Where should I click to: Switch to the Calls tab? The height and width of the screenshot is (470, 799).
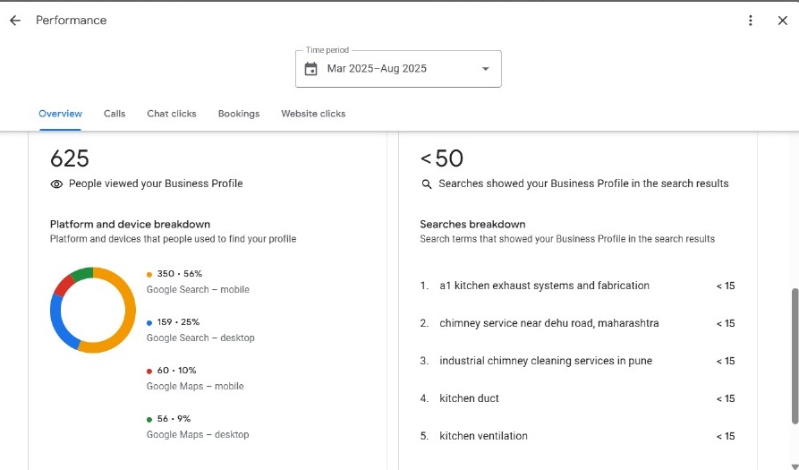coord(115,114)
